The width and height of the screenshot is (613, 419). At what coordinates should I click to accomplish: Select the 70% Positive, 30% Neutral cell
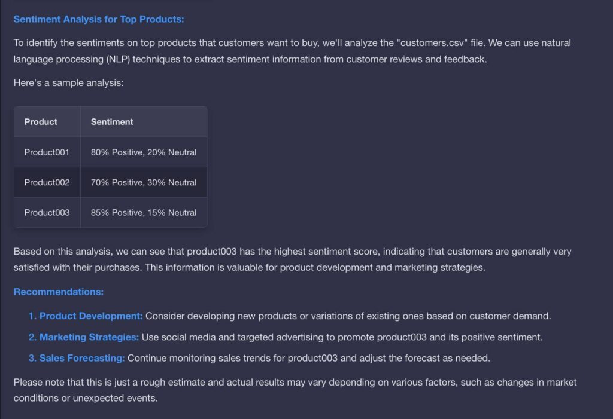pos(144,182)
